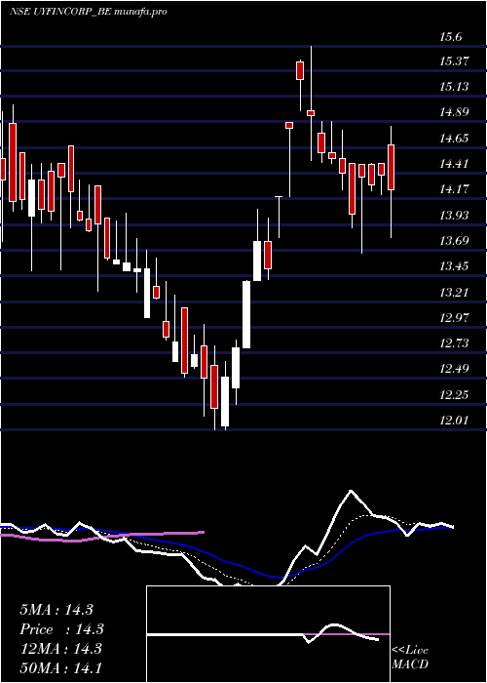487x683 pixels.
Task: Select the 13.21 price axis label
Action: pyautogui.click(x=454, y=292)
